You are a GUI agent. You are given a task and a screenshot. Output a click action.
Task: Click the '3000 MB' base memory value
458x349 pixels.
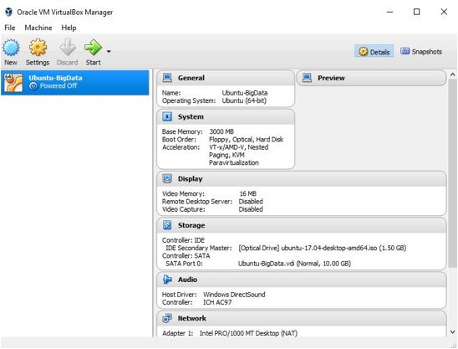pyautogui.click(x=221, y=131)
